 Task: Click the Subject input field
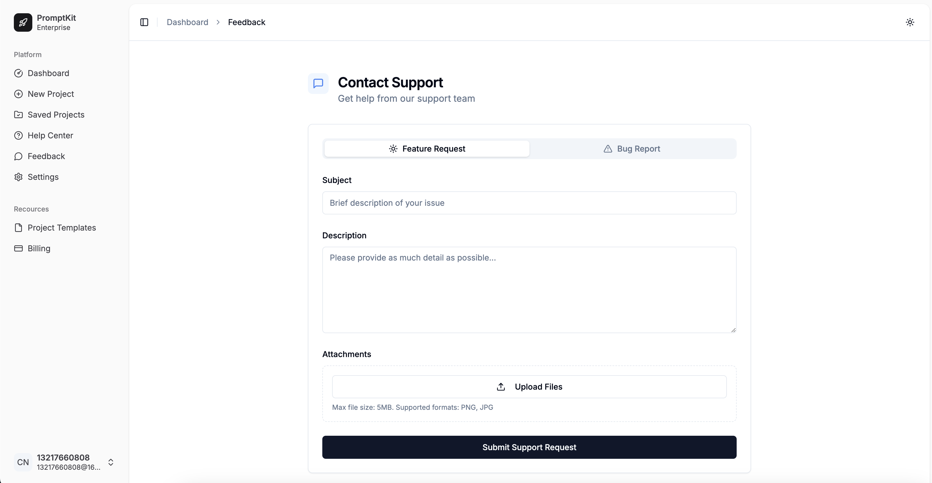tap(529, 202)
